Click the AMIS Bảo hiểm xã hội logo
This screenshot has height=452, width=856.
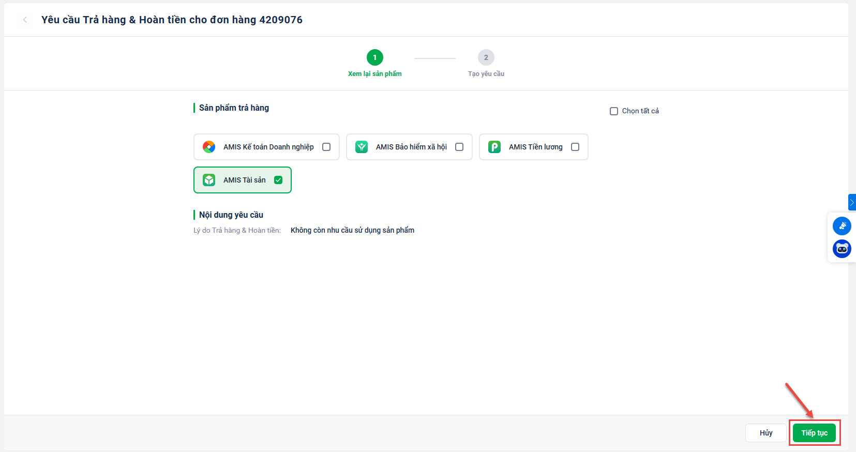click(362, 147)
